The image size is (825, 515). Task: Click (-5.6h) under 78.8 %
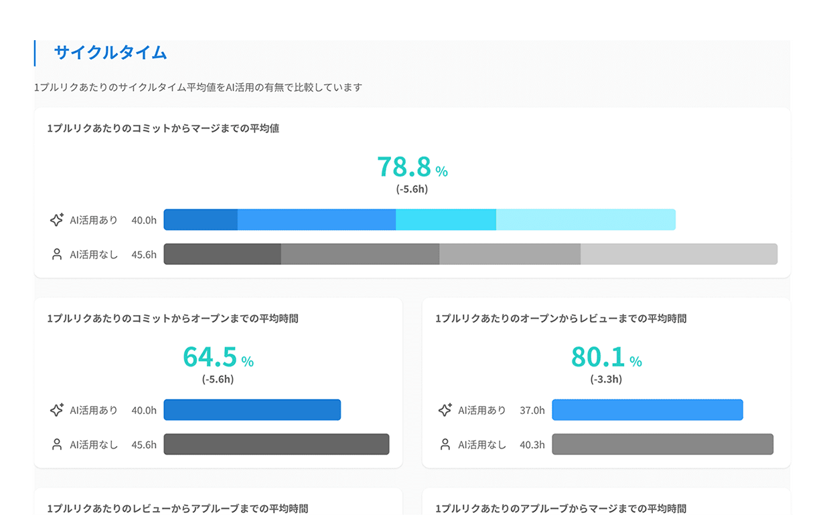412,189
